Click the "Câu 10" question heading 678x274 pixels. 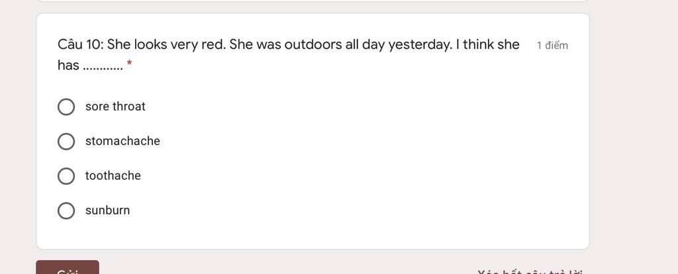(x=80, y=44)
